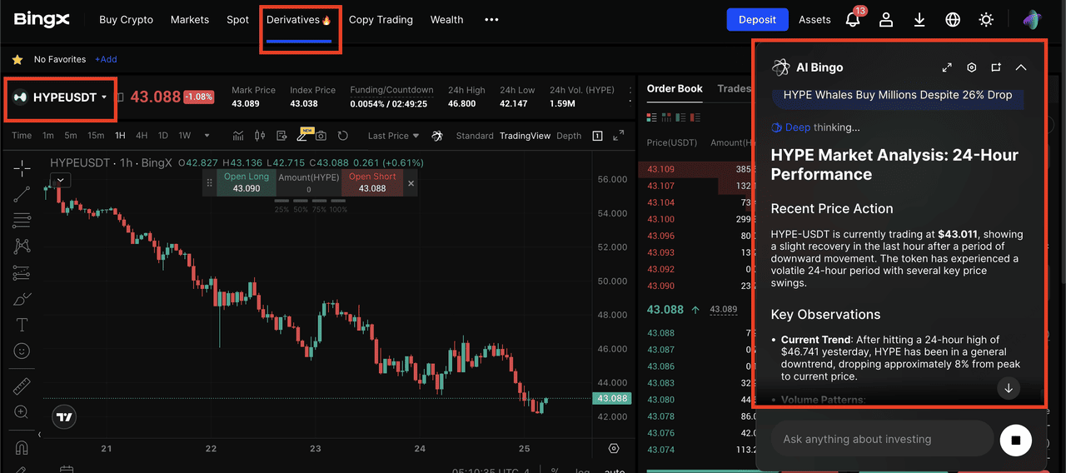Expand more timeframe options dropdown

(x=207, y=136)
